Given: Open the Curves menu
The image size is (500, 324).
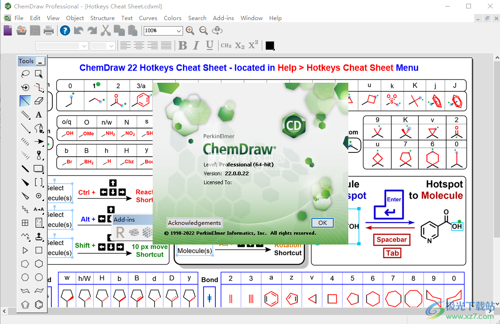Looking at the screenshot, I should [x=148, y=18].
